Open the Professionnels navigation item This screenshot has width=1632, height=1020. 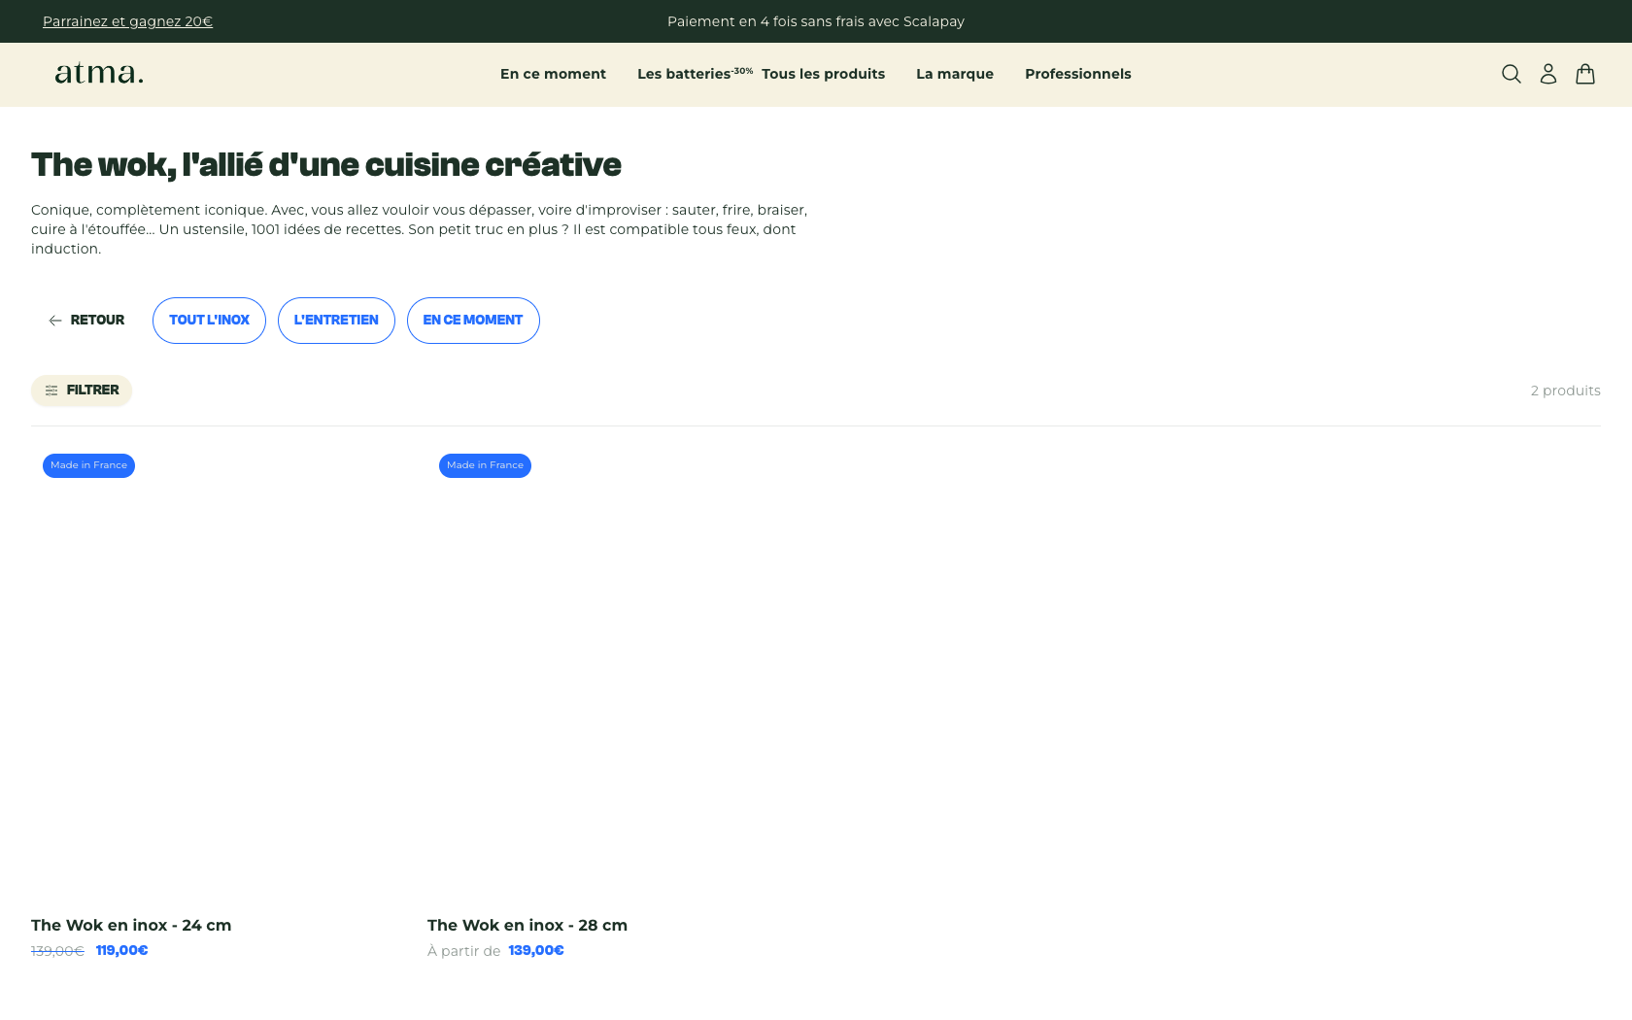[x=1077, y=74]
